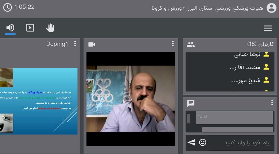This screenshot has height=154, width=279.
Task: Open Doping1 panel options menu
Action: (x=75, y=44)
